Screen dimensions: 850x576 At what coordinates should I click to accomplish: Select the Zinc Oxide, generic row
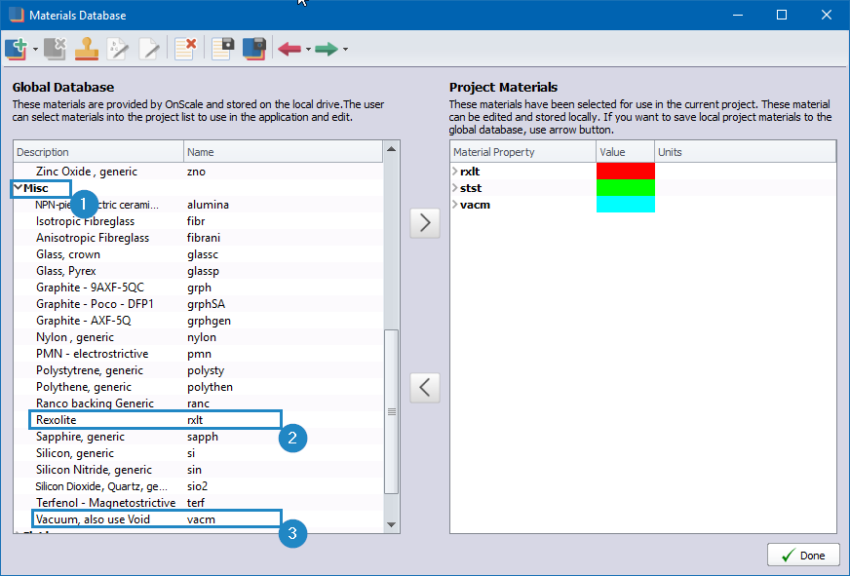[199, 172]
